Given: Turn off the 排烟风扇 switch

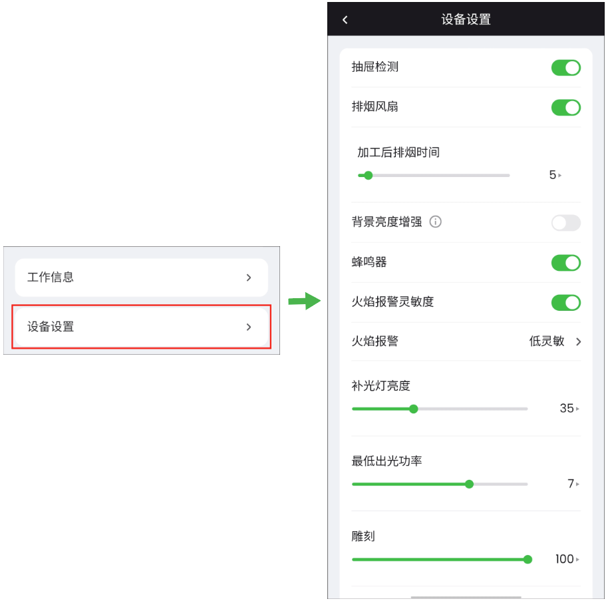Looking at the screenshot, I should point(565,107).
